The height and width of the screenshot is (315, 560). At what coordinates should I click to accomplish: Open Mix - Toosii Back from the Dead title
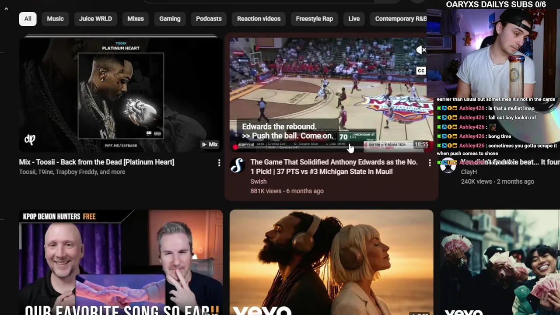click(x=97, y=162)
